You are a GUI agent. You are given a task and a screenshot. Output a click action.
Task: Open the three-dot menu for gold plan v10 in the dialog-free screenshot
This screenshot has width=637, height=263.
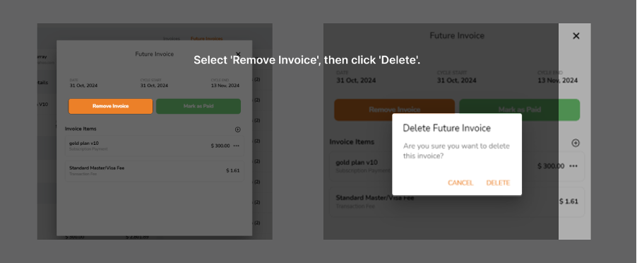tap(237, 146)
